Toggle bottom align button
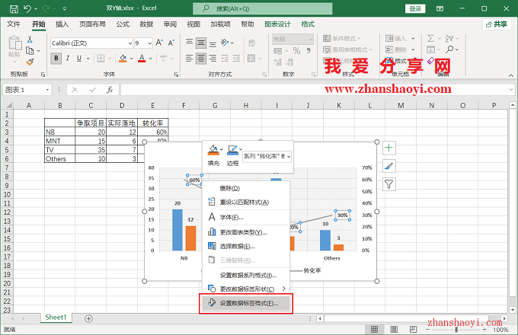 (213, 43)
